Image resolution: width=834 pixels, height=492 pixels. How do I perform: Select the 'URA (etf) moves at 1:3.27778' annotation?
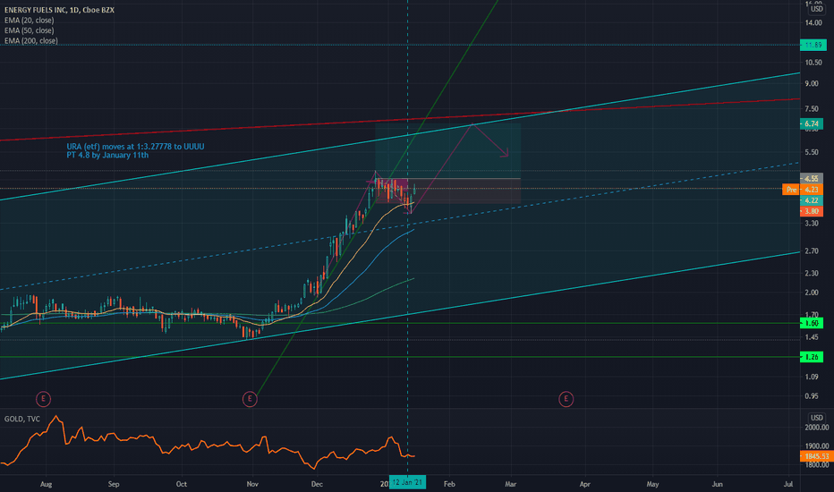(x=135, y=147)
